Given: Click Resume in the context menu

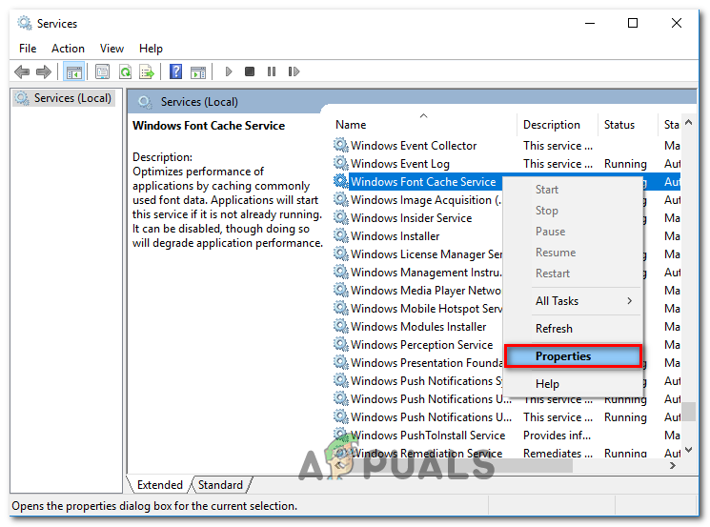Looking at the screenshot, I should [x=573, y=253].
